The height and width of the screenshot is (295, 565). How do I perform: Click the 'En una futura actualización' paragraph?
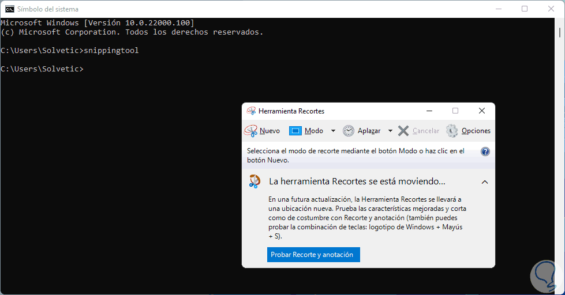pyautogui.click(x=367, y=218)
